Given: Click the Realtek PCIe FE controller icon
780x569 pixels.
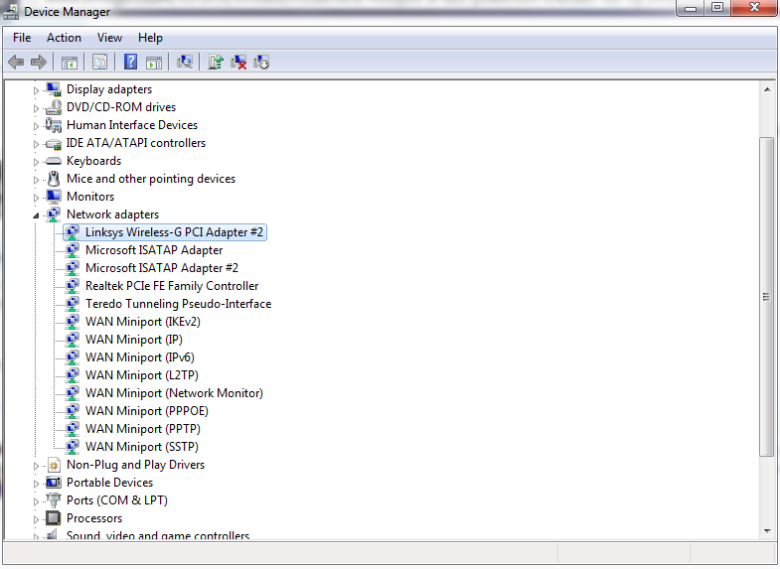Looking at the screenshot, I should (x=73, y=286).
